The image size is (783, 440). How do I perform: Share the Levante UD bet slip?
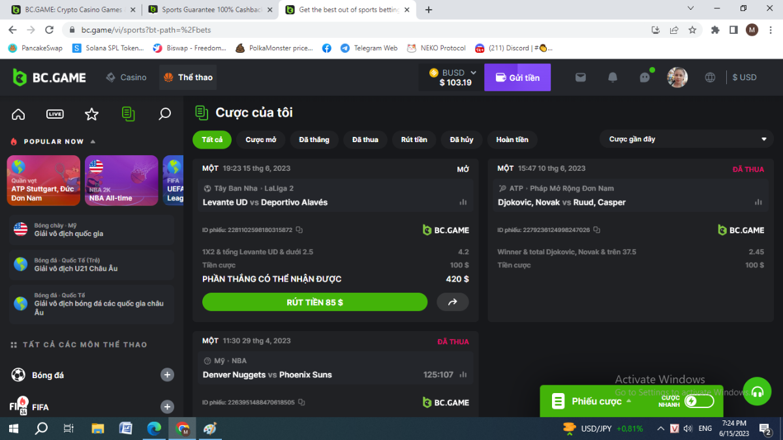(452, 302)
